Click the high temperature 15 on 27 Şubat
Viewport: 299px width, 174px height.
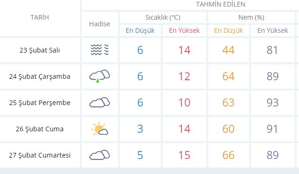click(184, 155)
